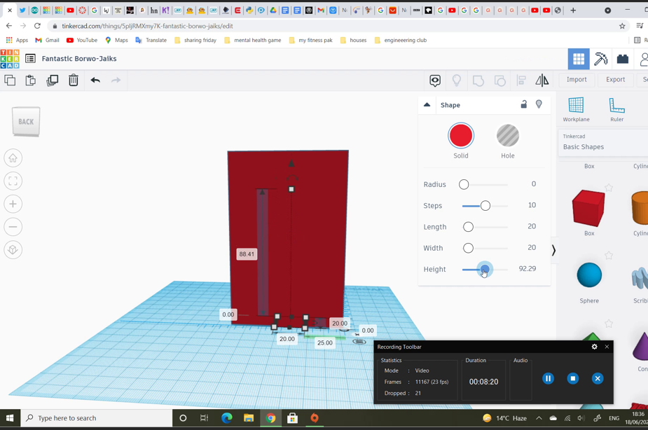The image size is (648, 430).
Task: Open the Import menu
Action: 576,79
